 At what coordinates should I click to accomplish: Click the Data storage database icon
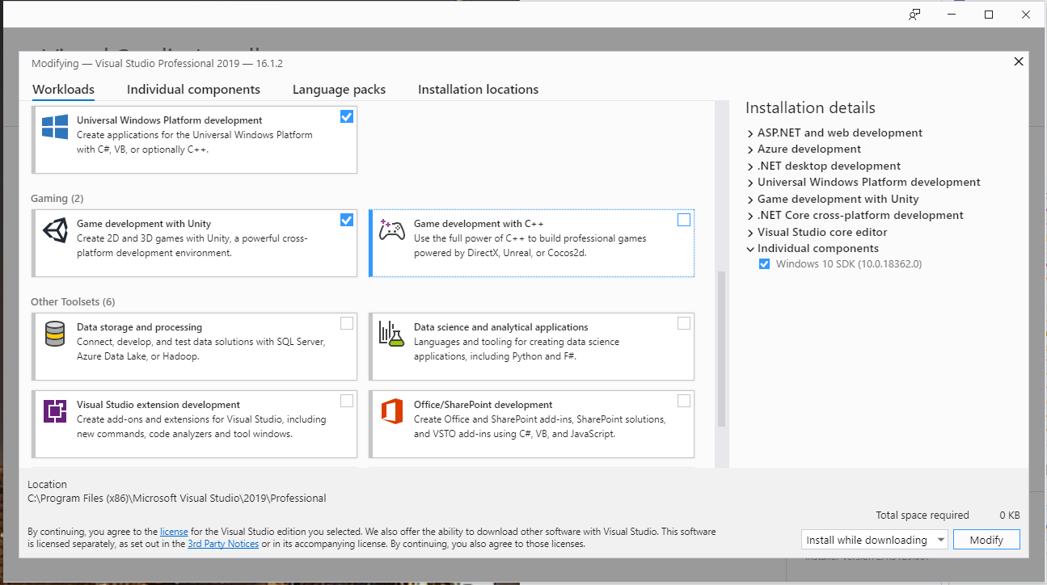55,335
